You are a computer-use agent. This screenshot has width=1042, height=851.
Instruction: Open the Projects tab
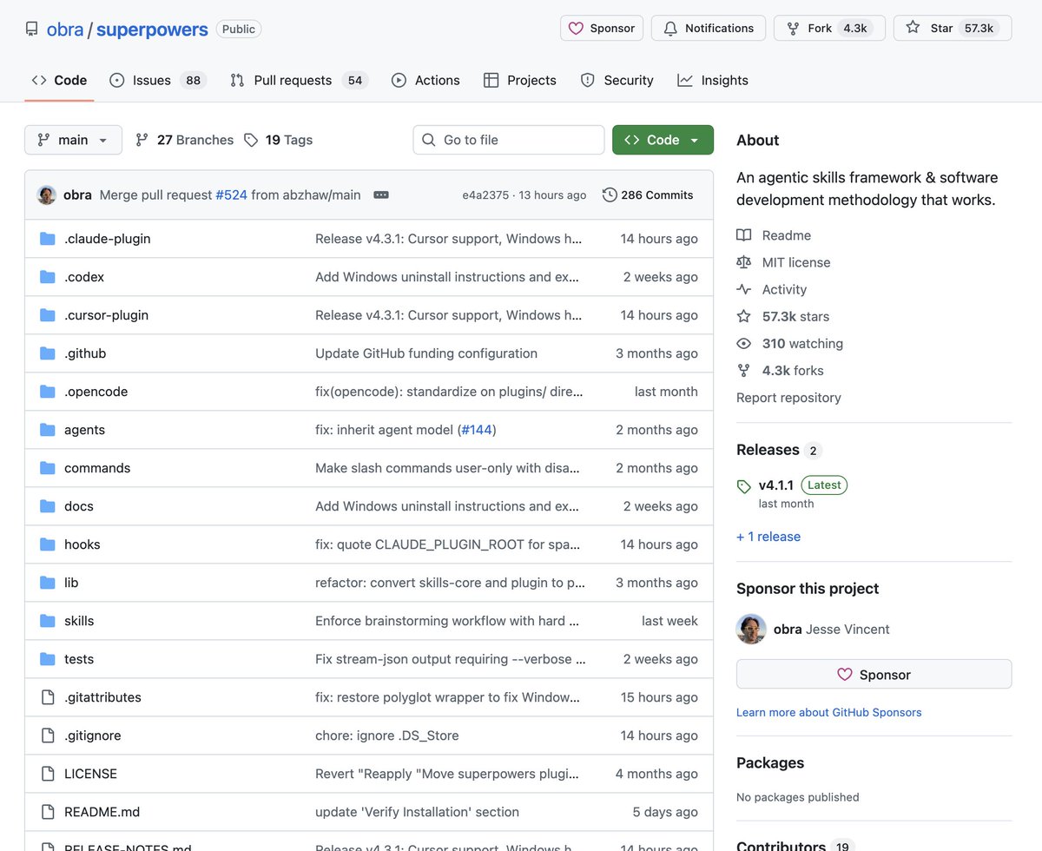(x=520, y=80)
